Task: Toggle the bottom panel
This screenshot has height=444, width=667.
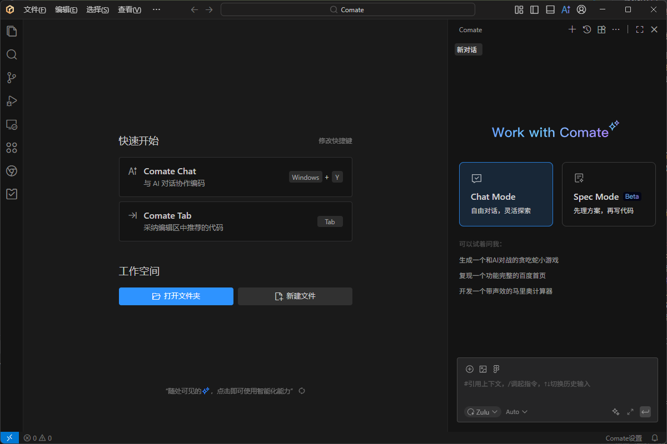Action: (x=550, y=9)
